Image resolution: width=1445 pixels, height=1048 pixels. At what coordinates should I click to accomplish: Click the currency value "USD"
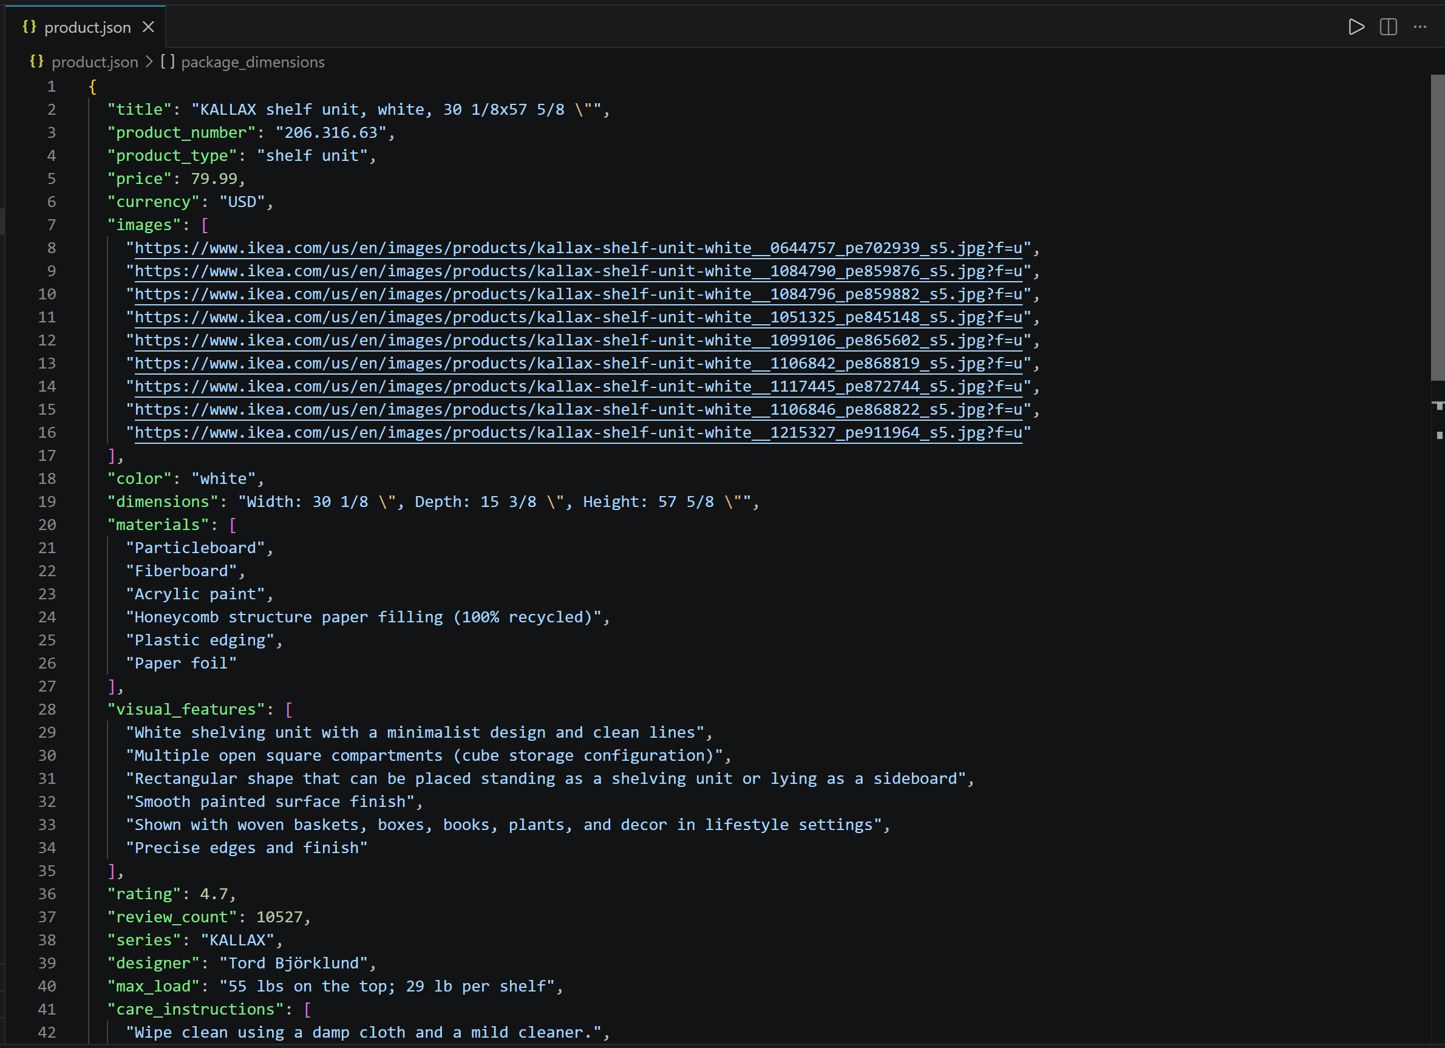pyautogui.click(x=242, y=202)
